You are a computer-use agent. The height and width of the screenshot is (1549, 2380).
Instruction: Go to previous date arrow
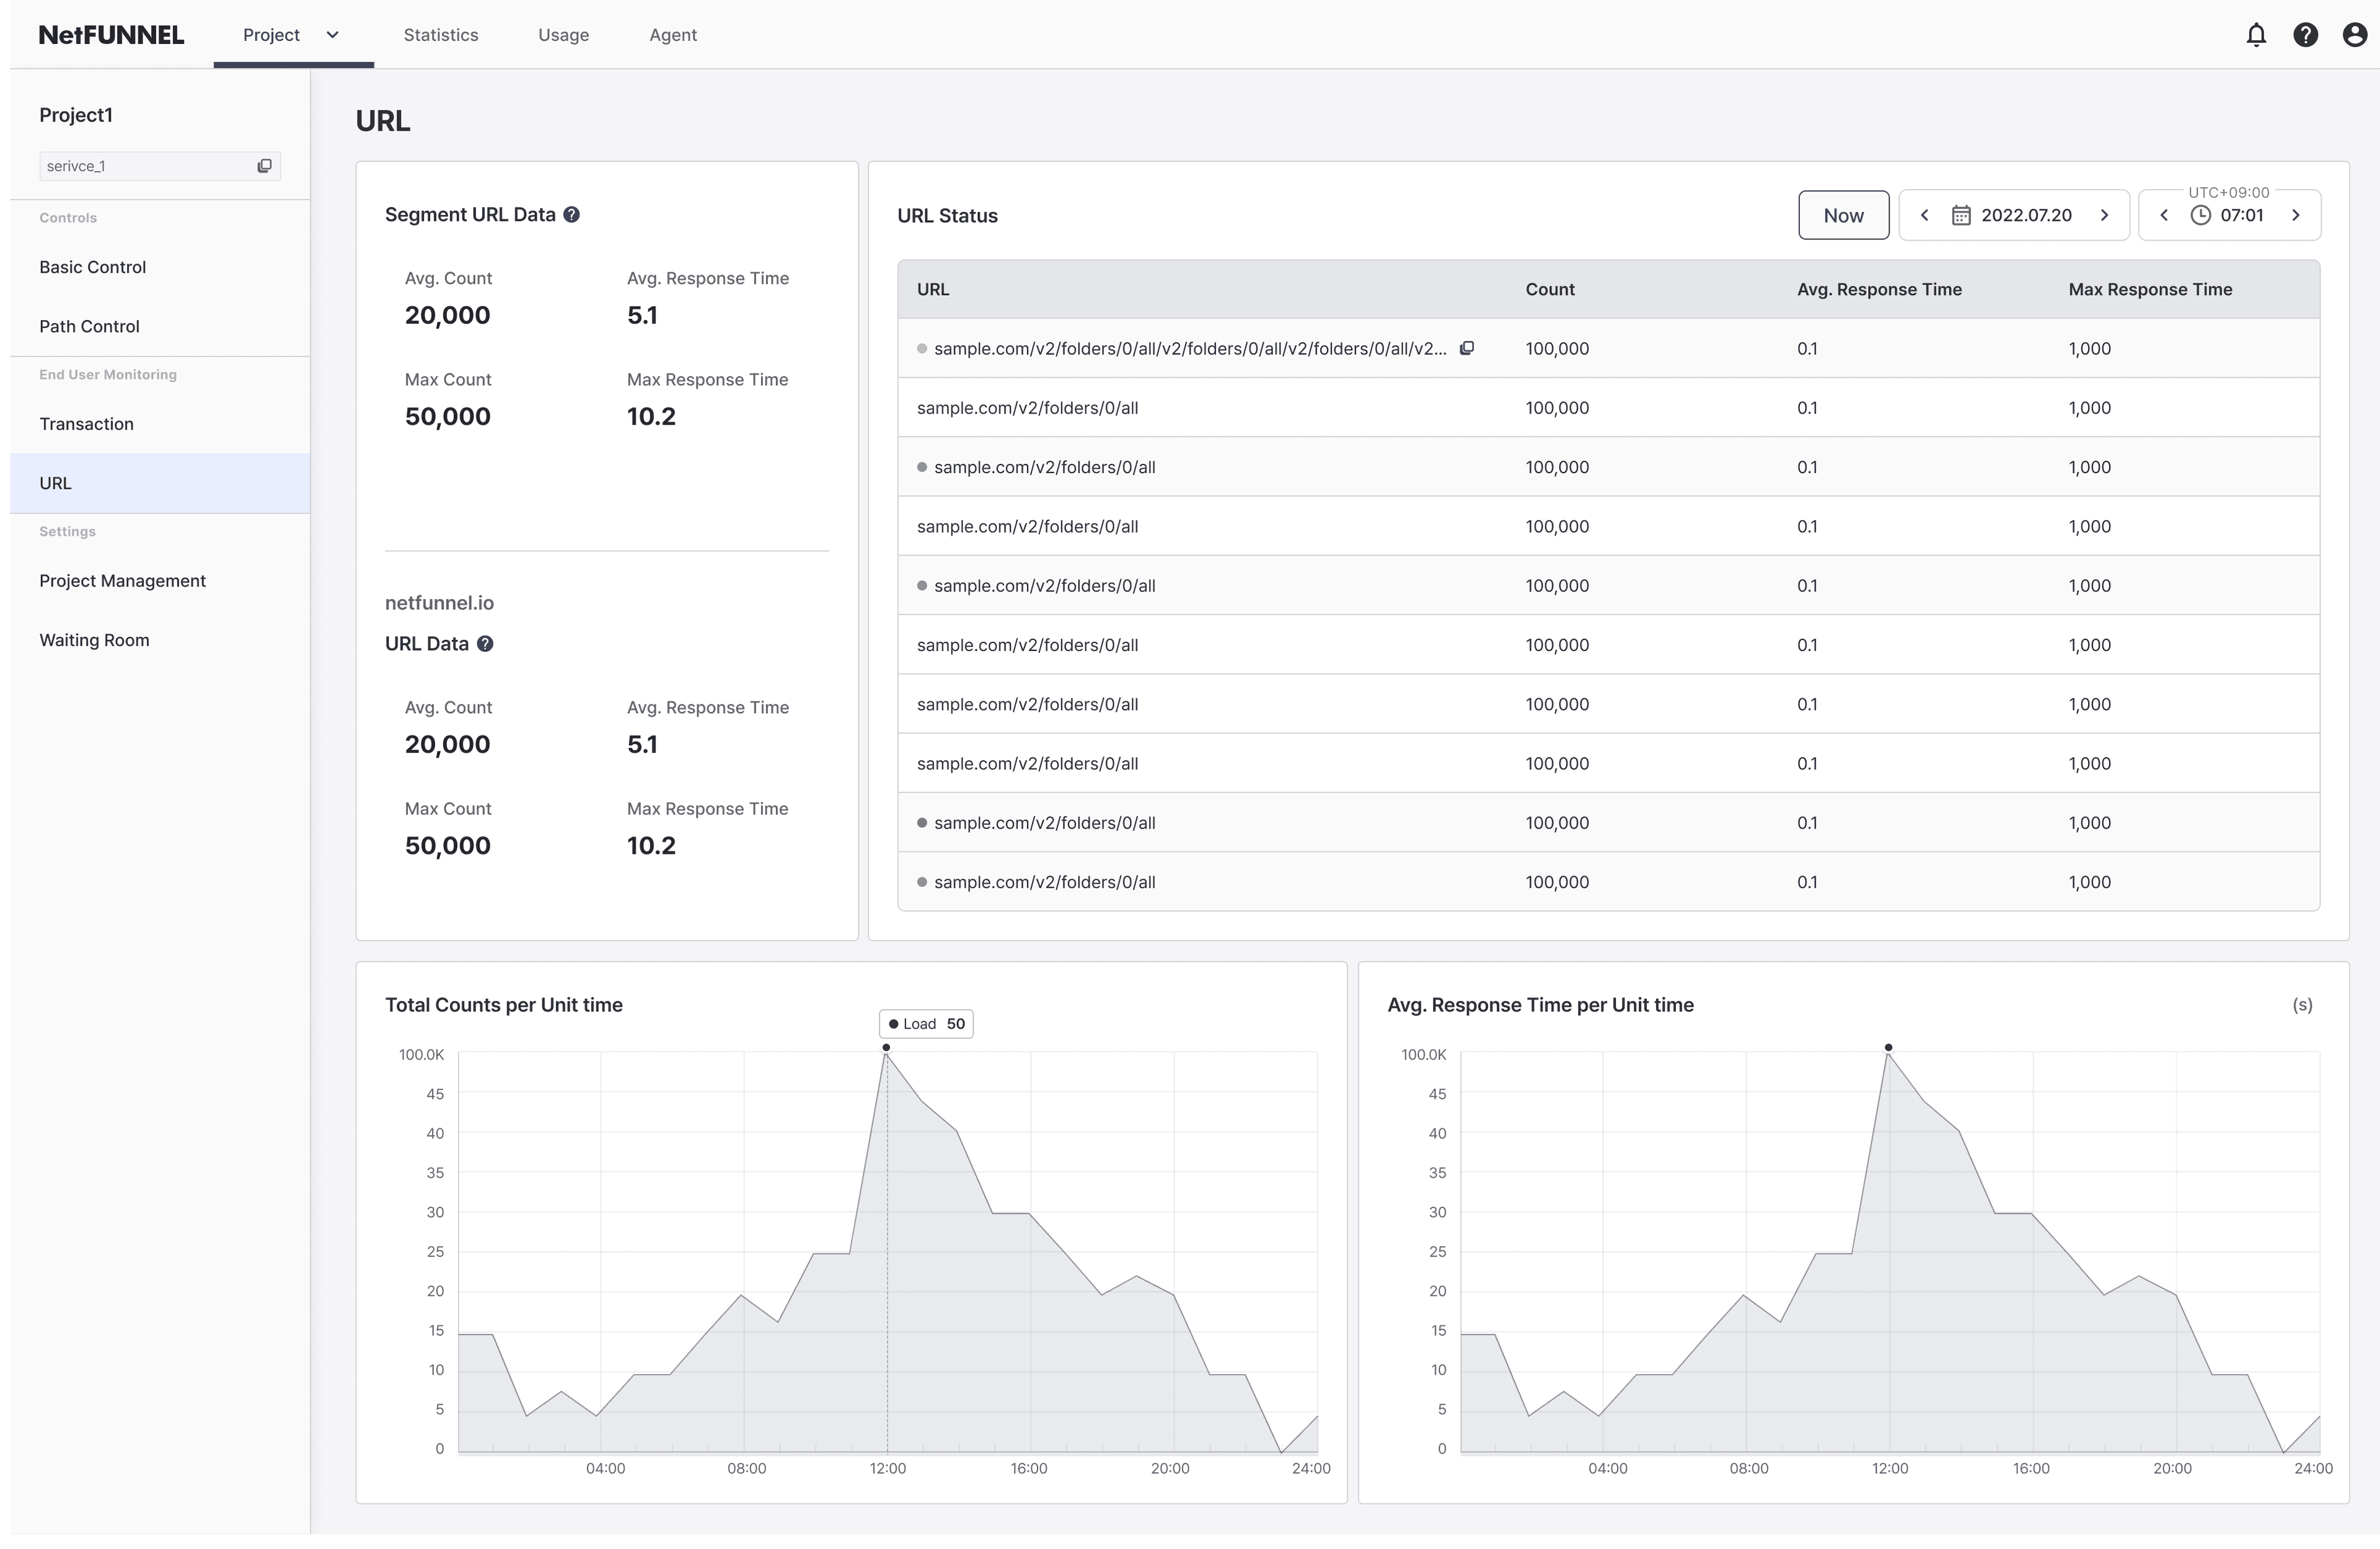tap(1924, 215)
